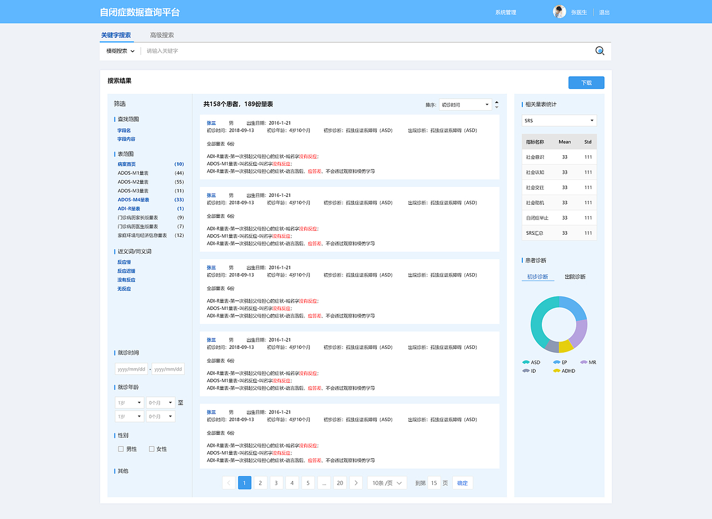Go to page 20

point(340,483)
